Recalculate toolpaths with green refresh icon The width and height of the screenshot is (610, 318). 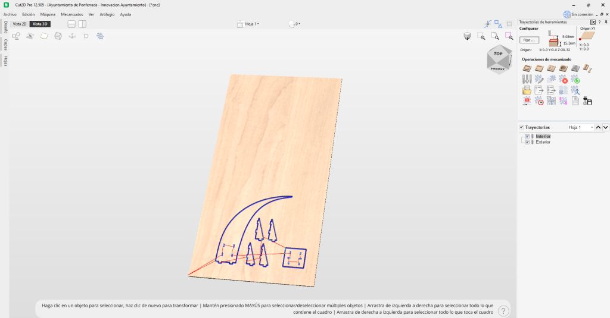575,80
